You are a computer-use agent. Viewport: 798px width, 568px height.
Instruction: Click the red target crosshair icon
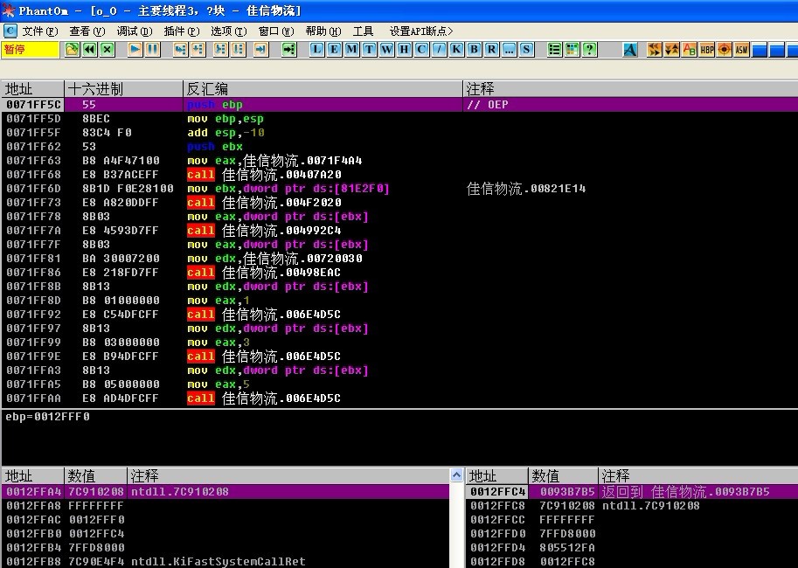click(x=725, y=49)
